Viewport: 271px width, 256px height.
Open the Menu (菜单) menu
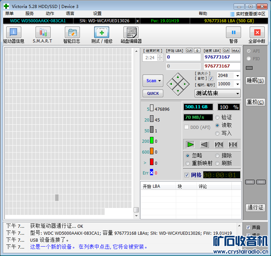pyautogui.click(x=9, y=14)
